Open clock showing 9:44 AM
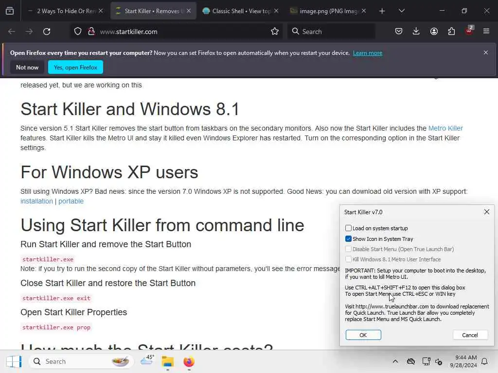Screen dimensions: 498x373 tap(463, 361)
